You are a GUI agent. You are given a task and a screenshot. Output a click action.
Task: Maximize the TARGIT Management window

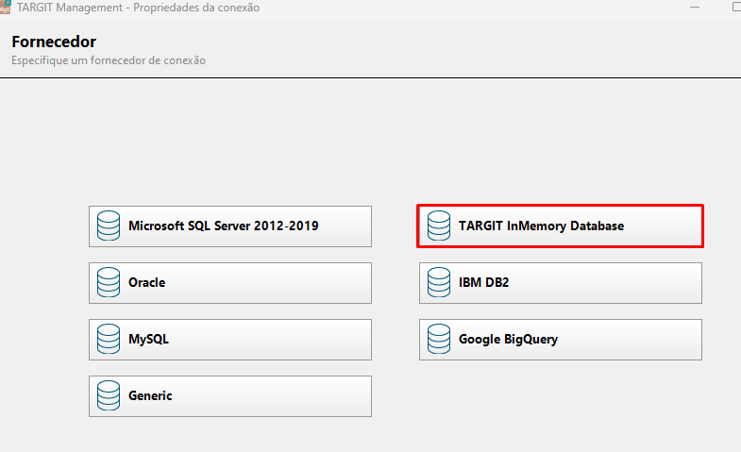click(736, 7)
